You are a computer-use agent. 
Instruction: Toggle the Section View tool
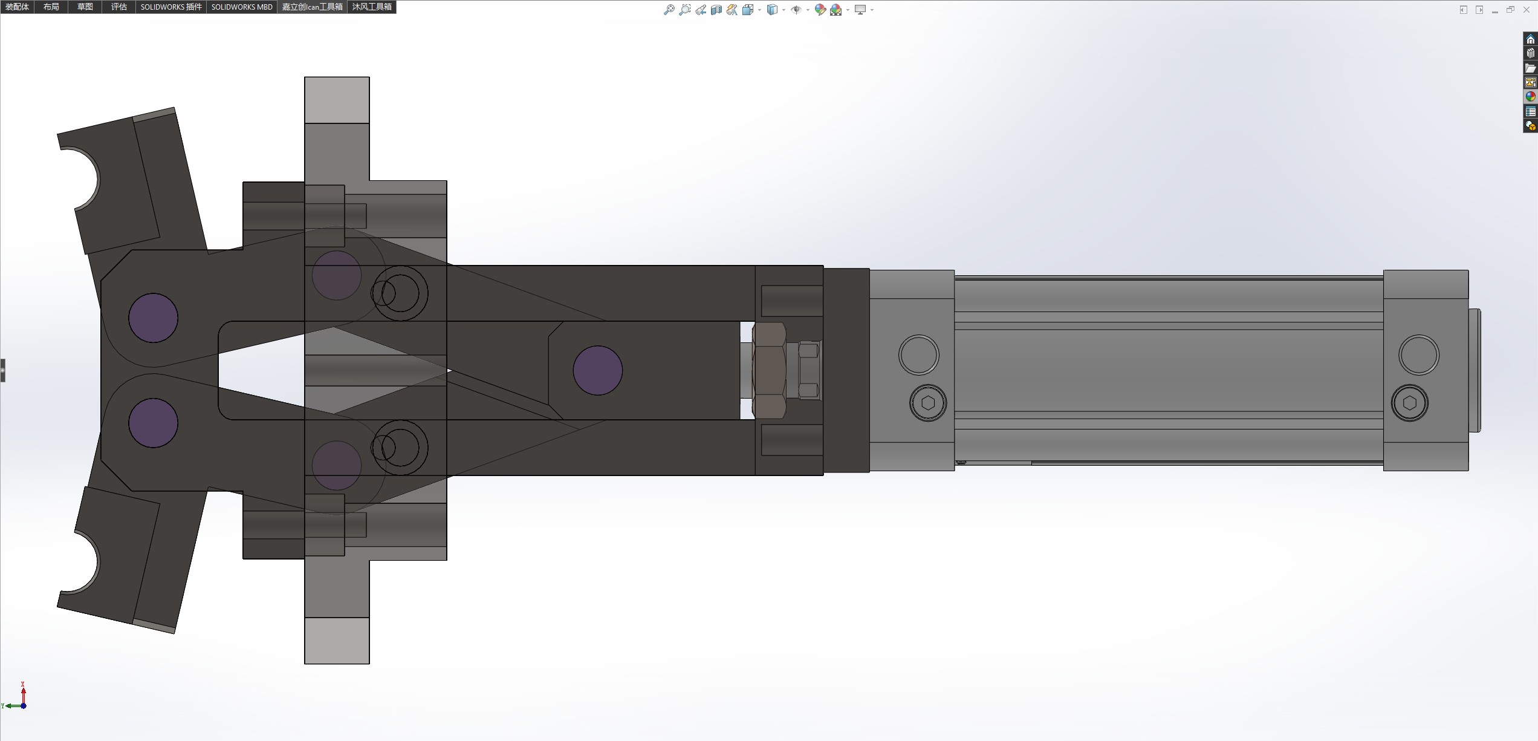716,10
